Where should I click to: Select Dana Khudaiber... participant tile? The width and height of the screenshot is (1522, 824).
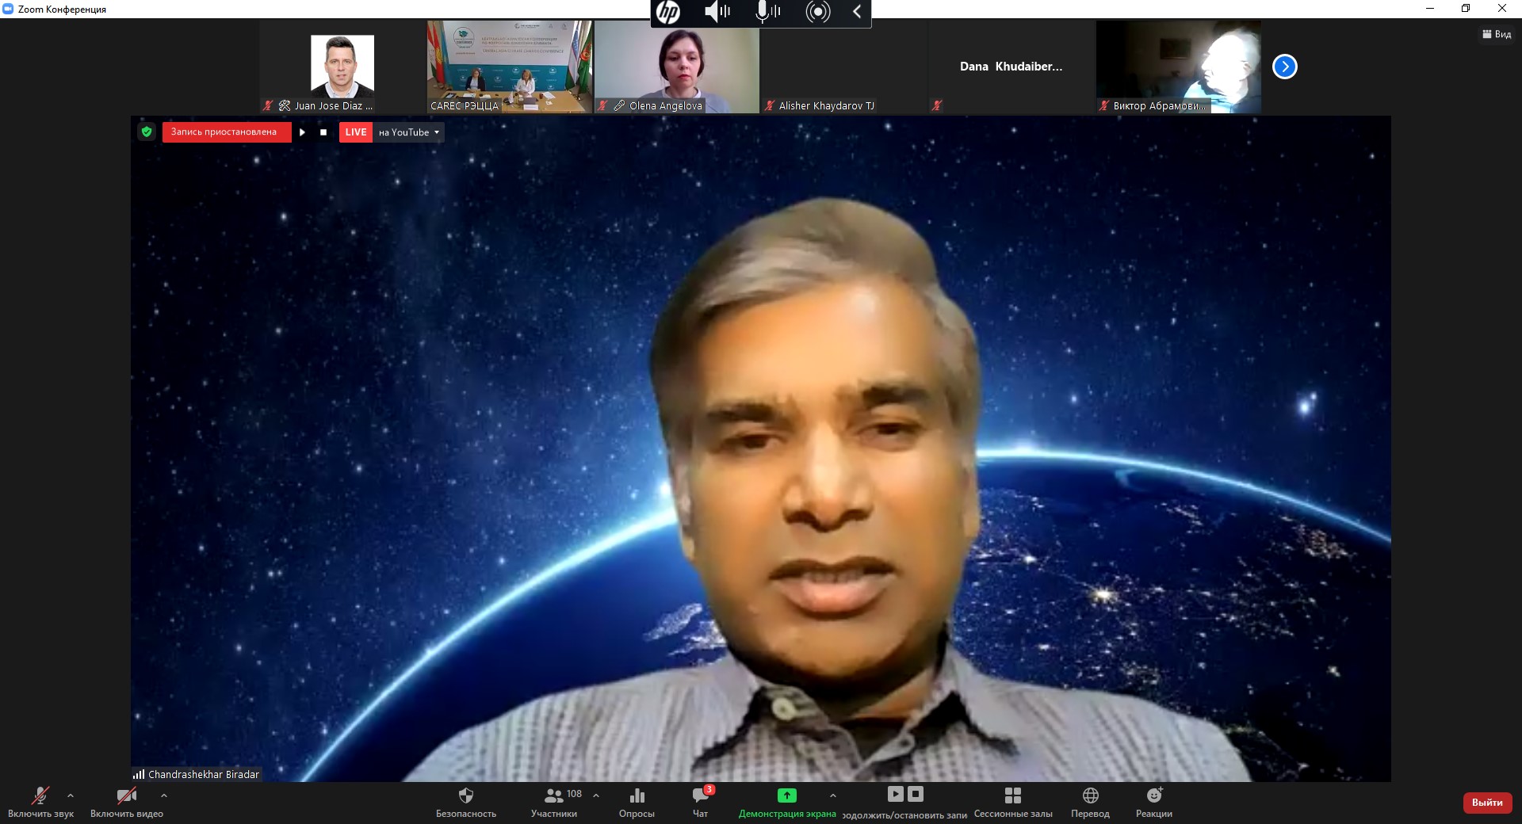(x=1011, y=67)
